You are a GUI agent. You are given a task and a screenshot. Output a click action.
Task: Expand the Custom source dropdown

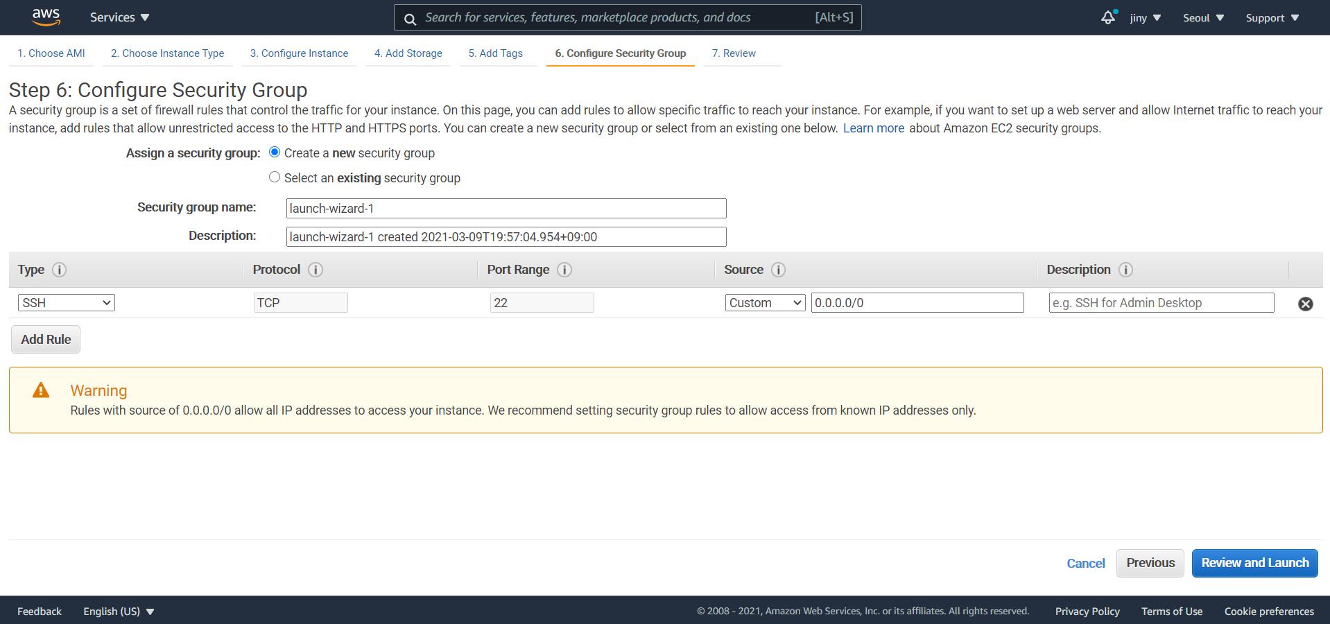pos(765,303)
